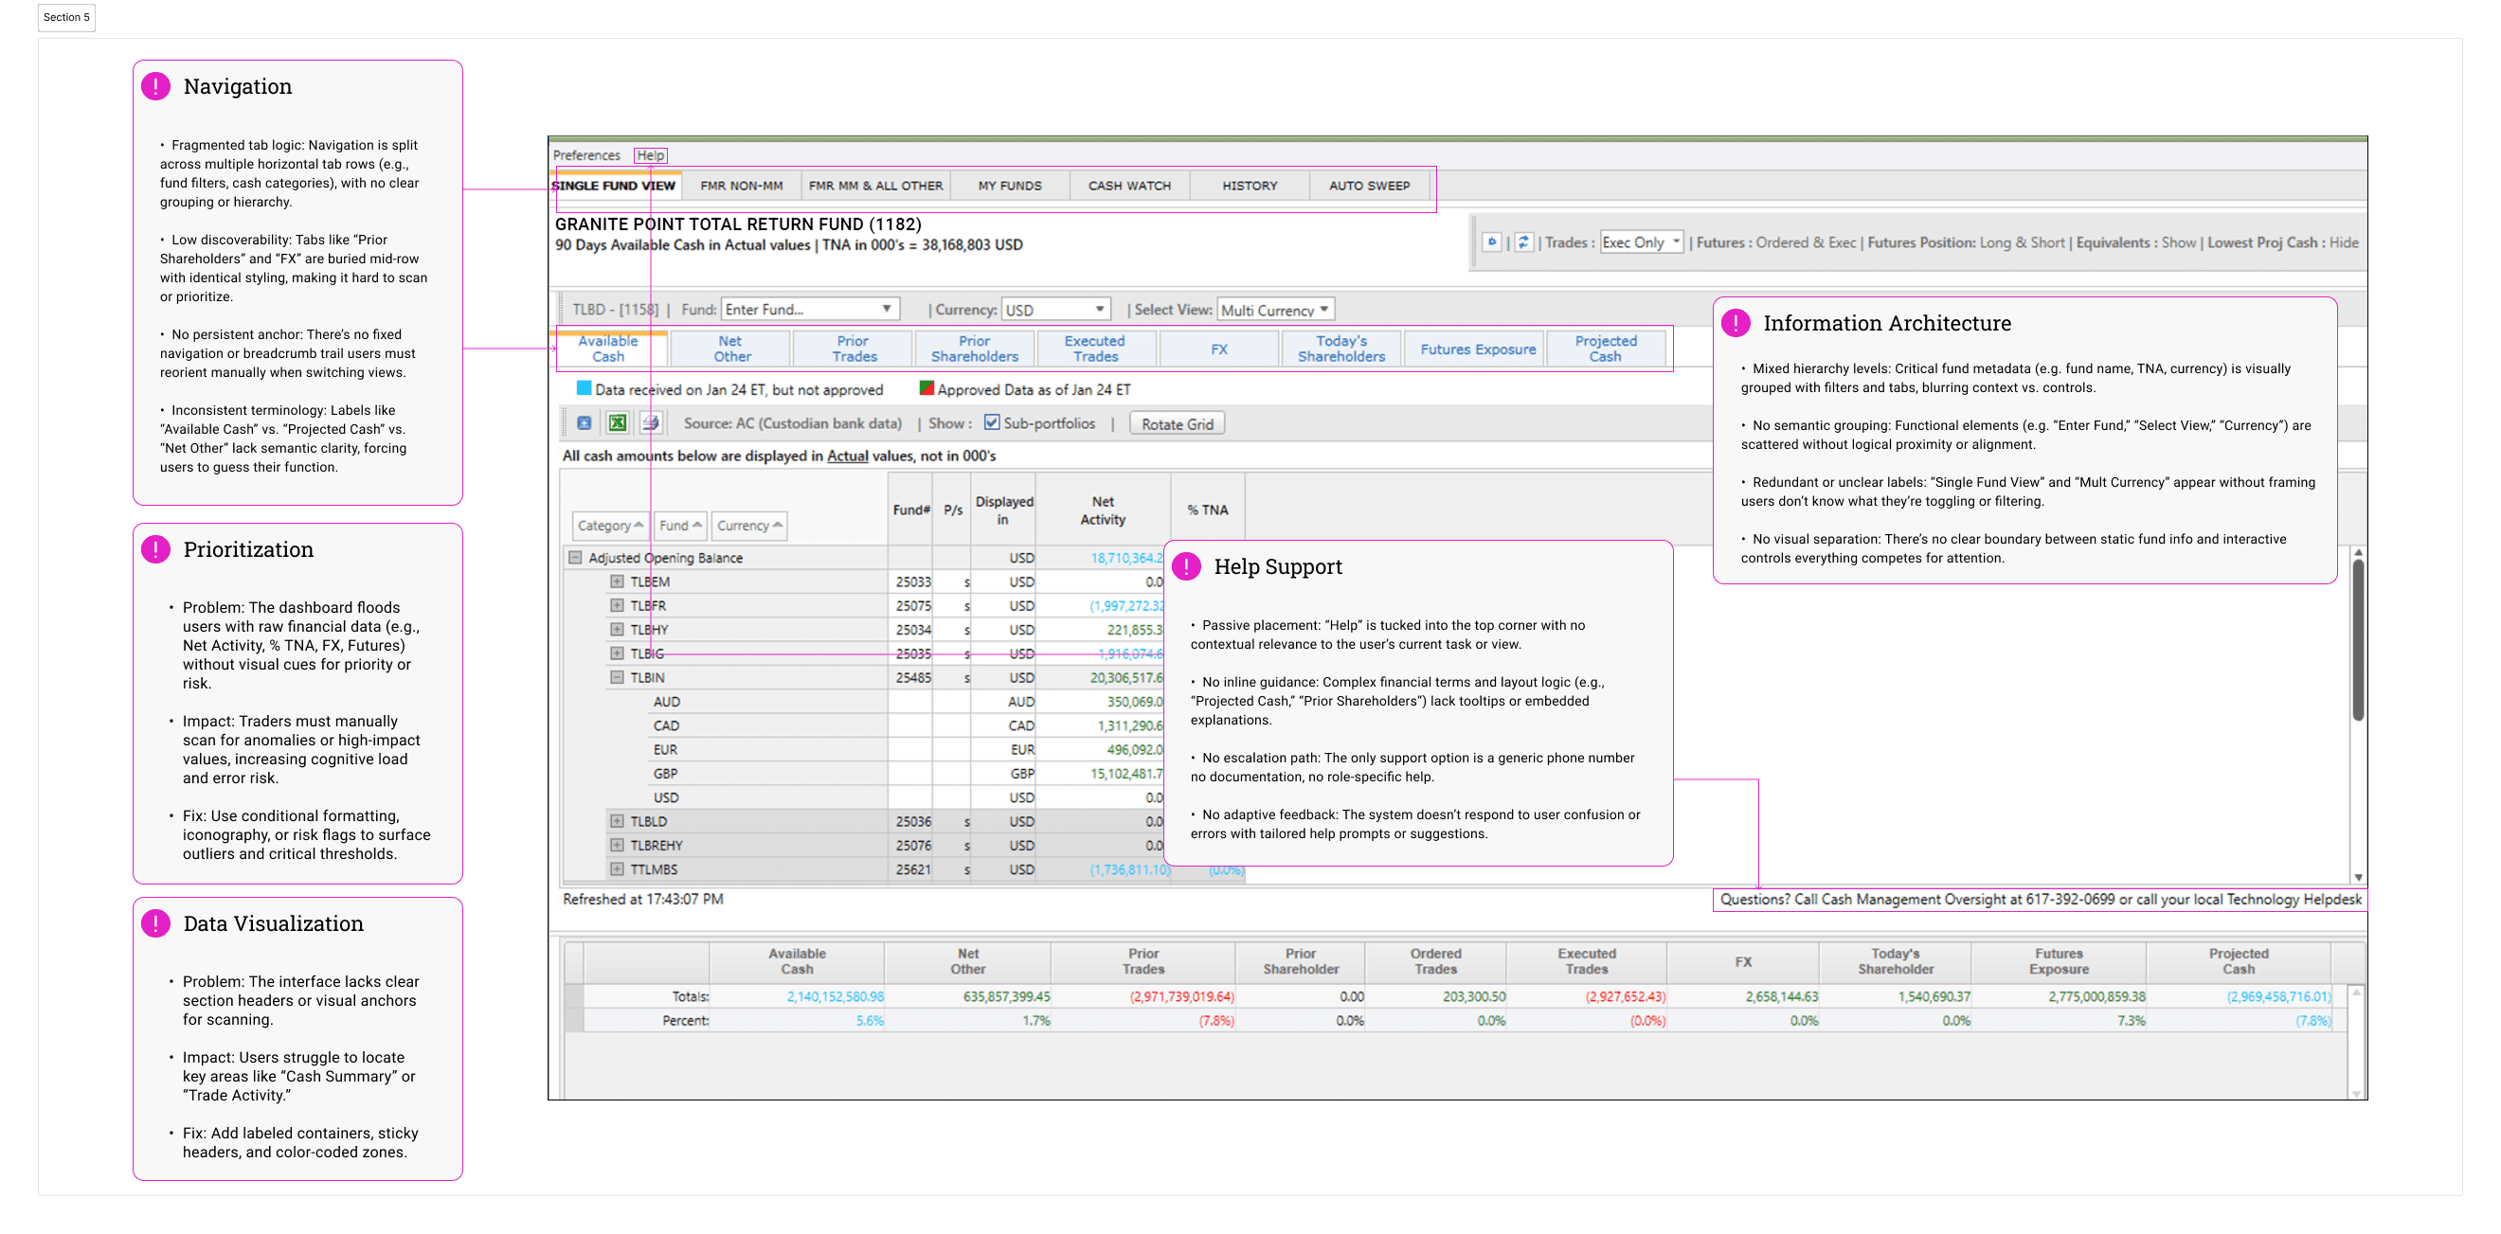Open the Futures Exposure tab
The image size is (2501, 1234).
pos(1478,349)
